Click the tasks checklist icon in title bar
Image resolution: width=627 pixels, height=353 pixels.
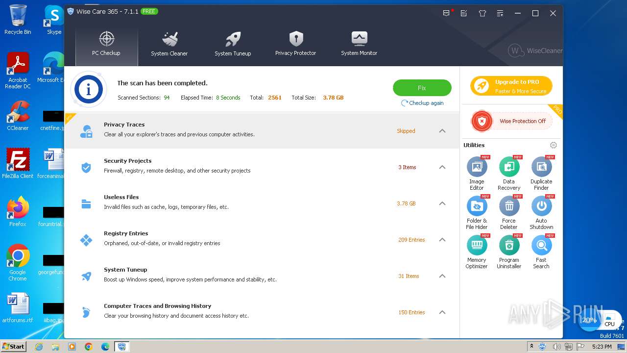point(464,13)
